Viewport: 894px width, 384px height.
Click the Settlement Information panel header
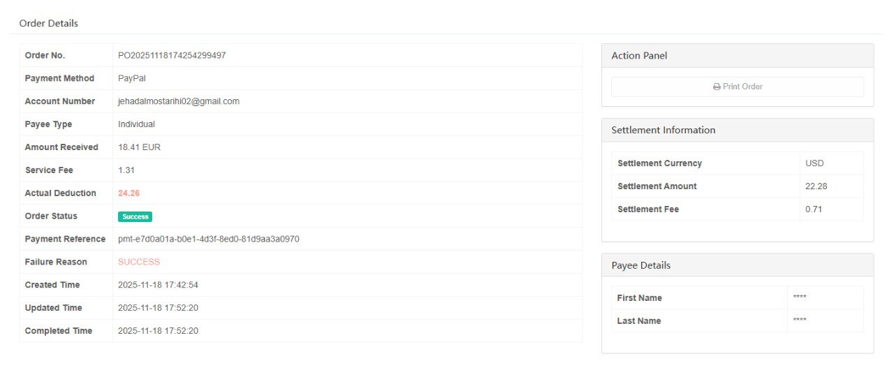pos(663,130)
